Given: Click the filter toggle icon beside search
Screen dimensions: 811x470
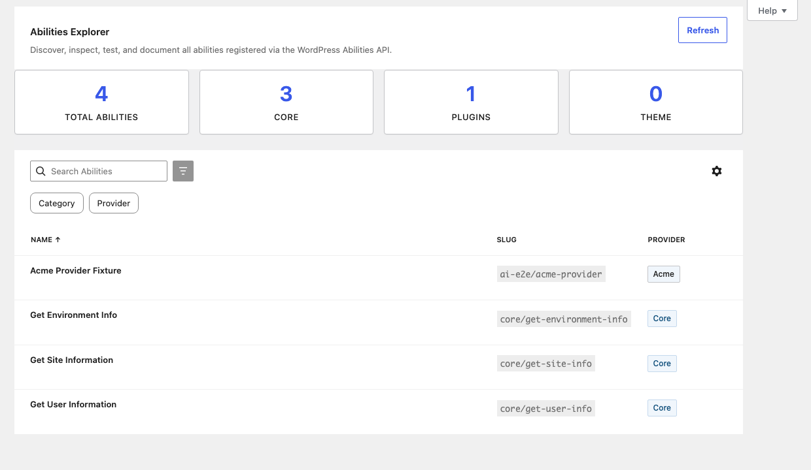Looking at the screenshot, I should (x=183, y=171).
